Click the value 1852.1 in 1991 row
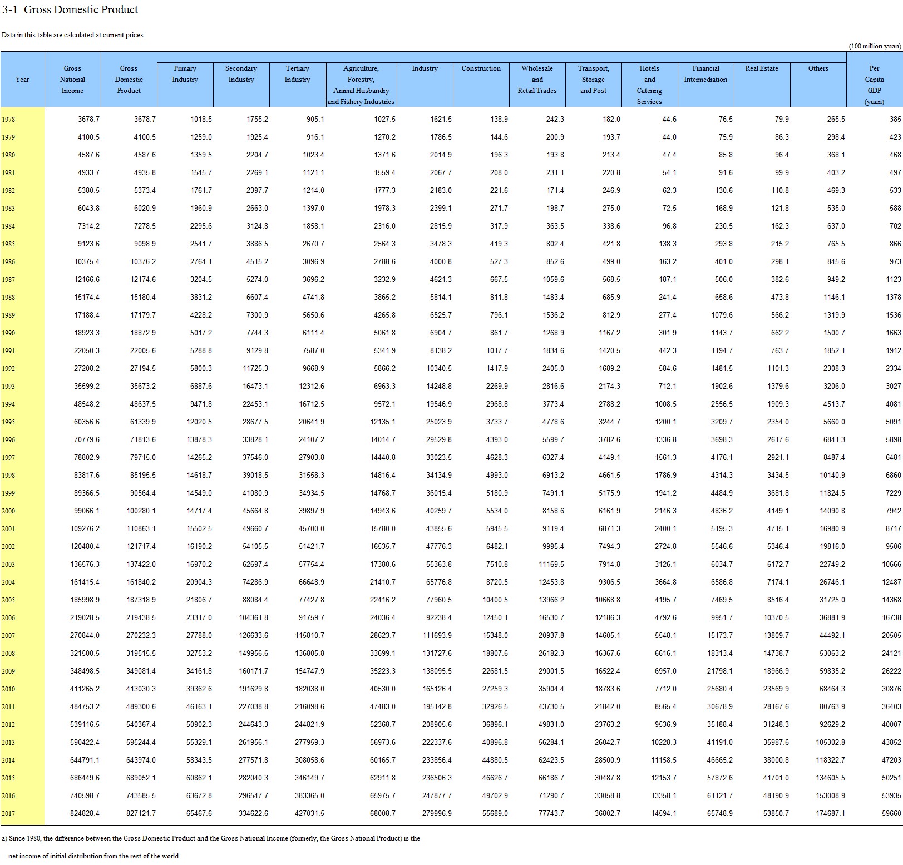 [x=834, y=351]
